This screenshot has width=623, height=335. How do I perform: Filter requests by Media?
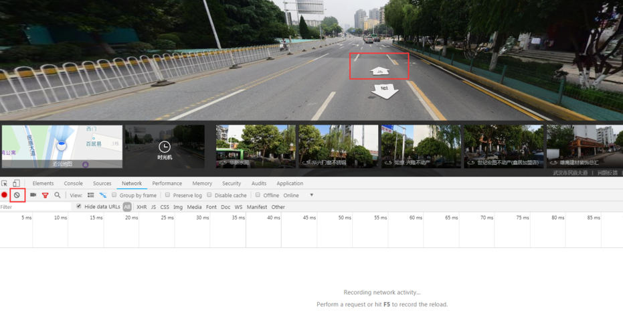point(194,207)
